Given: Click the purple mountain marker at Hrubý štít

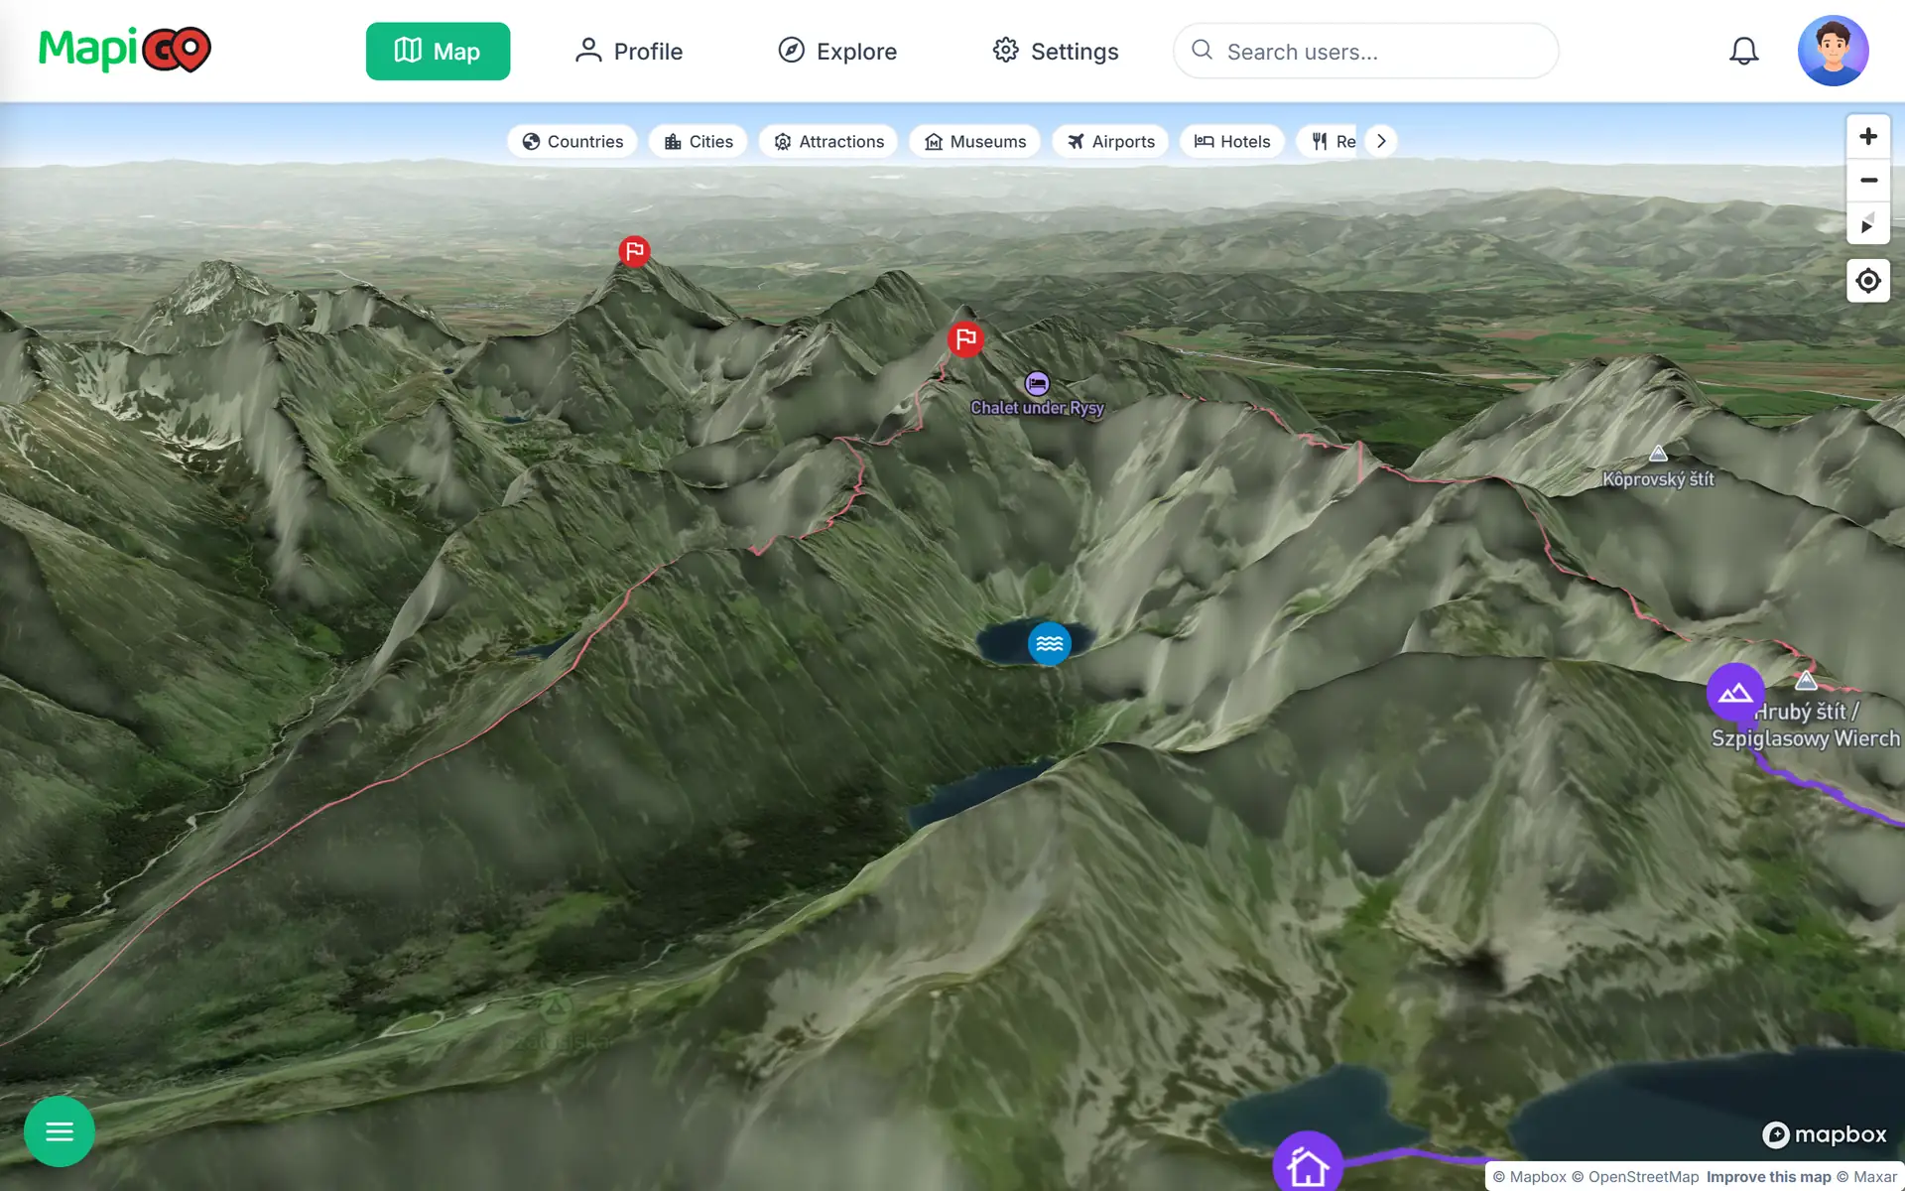Looking at the screenshot, I should click(1735, 693).
